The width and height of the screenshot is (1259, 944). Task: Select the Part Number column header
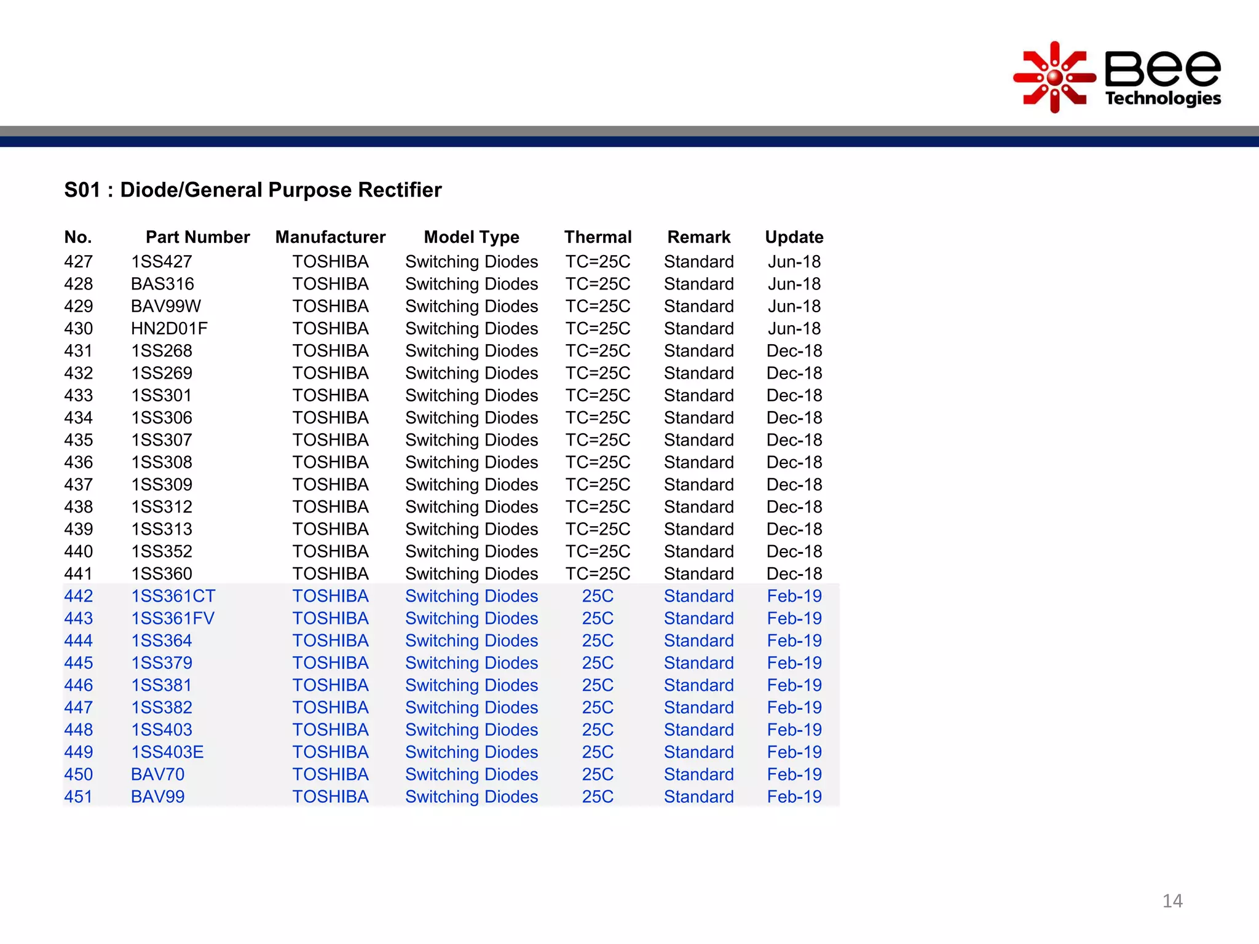pyautogui.click(x=197, y=237)
